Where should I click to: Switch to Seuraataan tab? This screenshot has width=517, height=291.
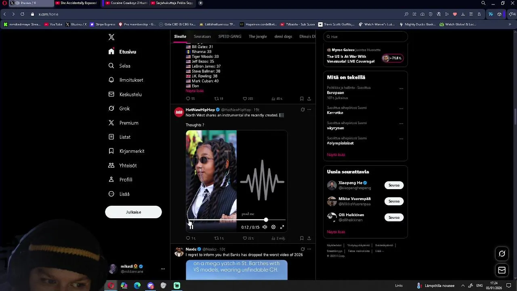pos(202,36)
